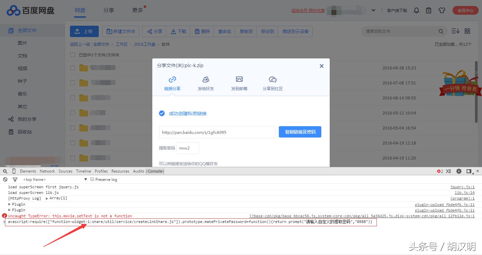Image resolution: width=482 pixels, height=255 pixels.
Task: Pick the 分享到社区 community share icon
Action: pos(273,80)
